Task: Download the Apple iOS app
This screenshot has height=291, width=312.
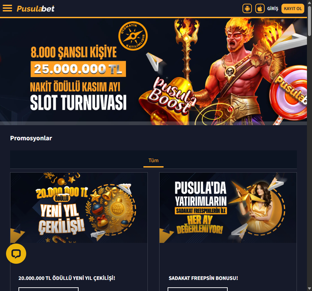Action: pos(260,8)
